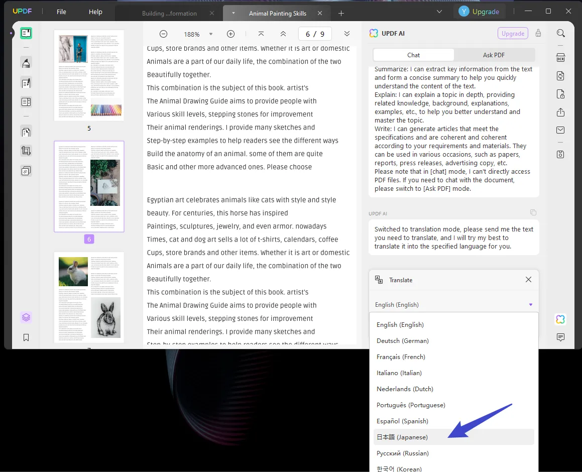Jump to last page with double chevron
The width and height of the screenshot is (582, 472).
346,34
